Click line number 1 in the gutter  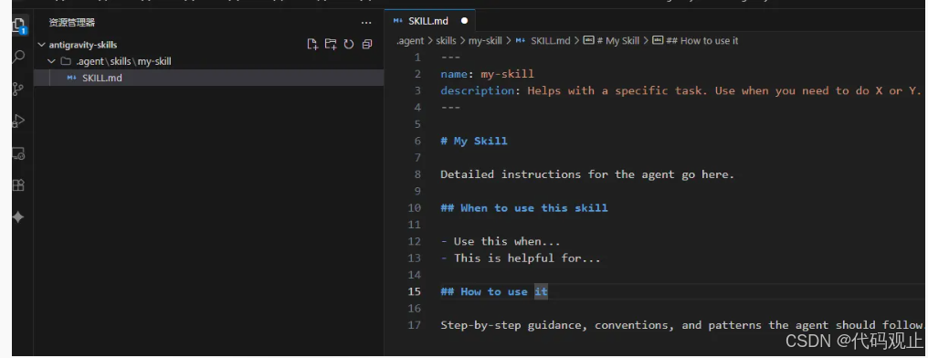point(417,58)
